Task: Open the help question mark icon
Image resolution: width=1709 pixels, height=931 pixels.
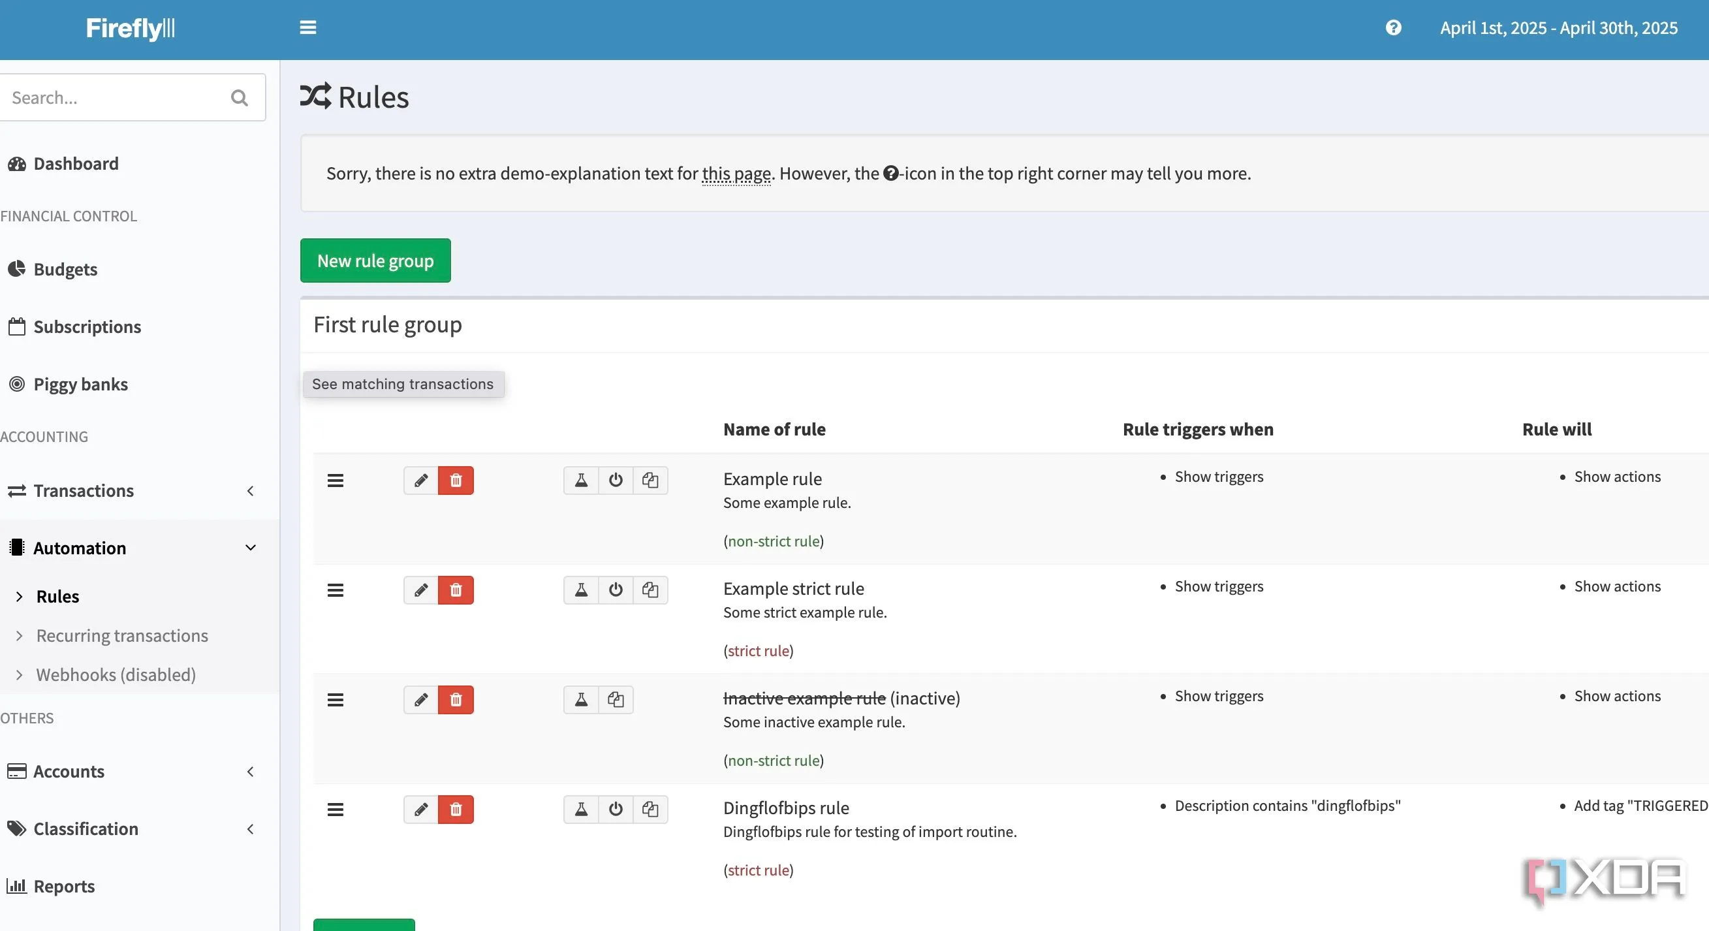Action: [x=1393, y=28]
